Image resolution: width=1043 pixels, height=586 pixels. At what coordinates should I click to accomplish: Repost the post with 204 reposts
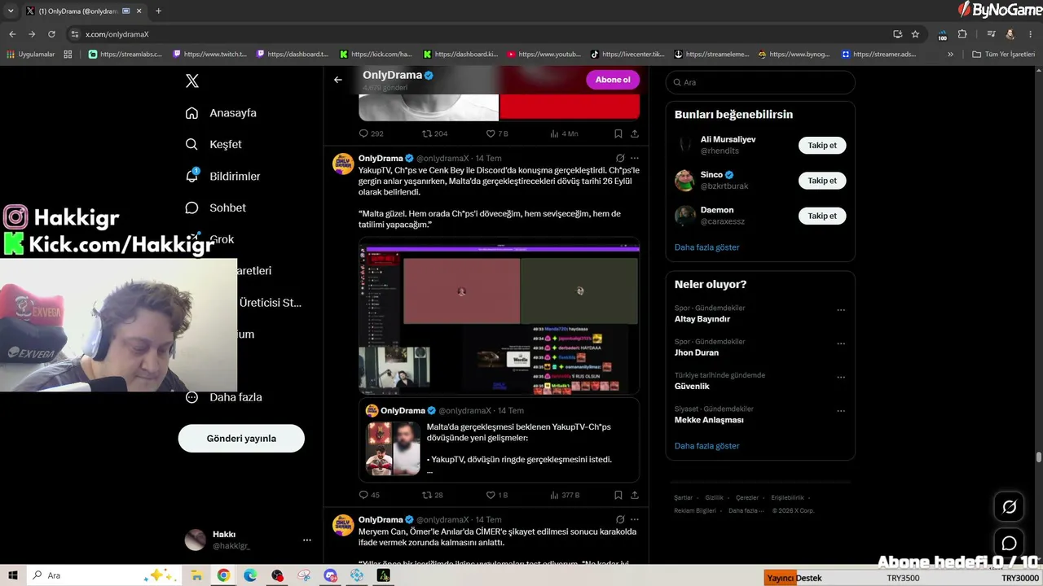pyautogui.click(x=434, y=133)
